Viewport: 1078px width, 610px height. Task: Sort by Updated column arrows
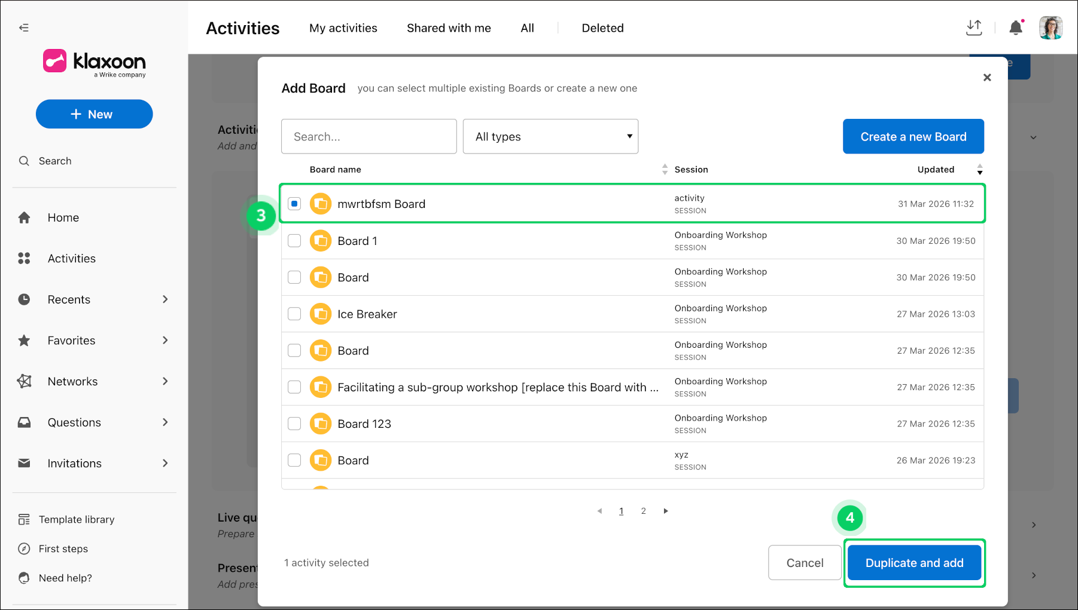click(980, 170)
